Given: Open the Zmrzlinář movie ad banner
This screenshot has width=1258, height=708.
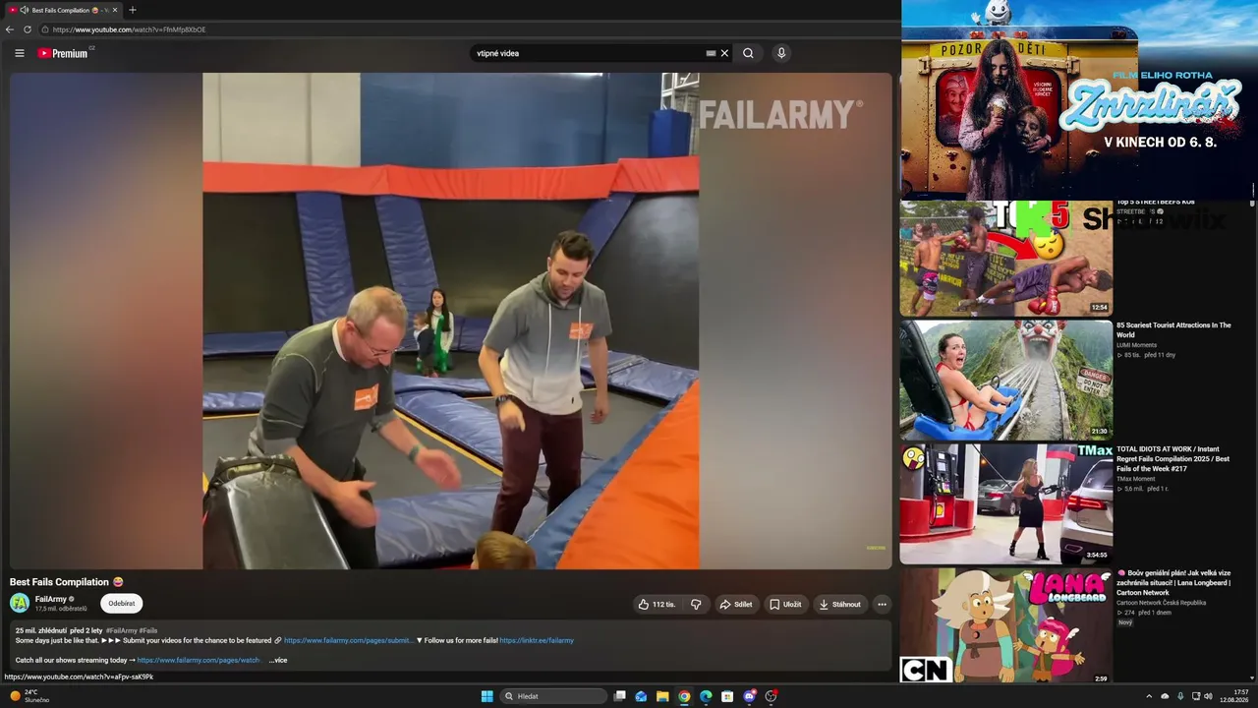Looking at the screenshot, I should coord(1079,99).
